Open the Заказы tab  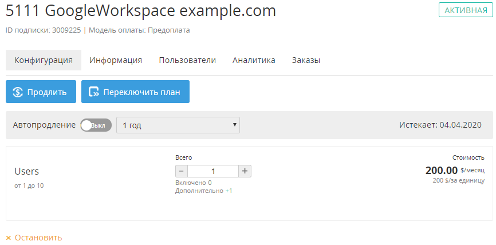click(306, 60)
